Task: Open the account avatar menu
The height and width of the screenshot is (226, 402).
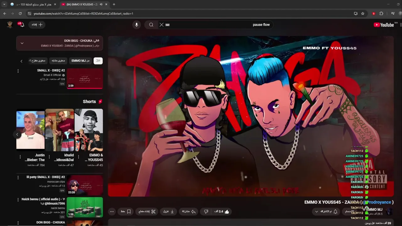Action: pos(10,25)
